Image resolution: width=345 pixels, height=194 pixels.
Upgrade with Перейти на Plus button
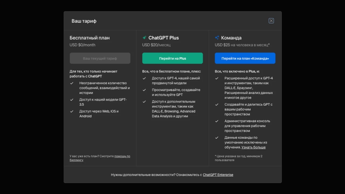[x=172, y=58]
